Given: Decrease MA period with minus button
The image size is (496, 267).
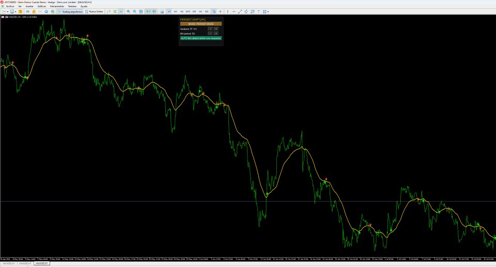Looking at the screenshot, I should click(210, 34).
